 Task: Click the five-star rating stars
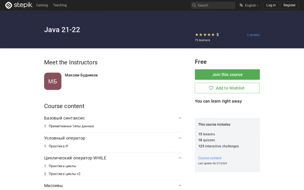[205, 34]
